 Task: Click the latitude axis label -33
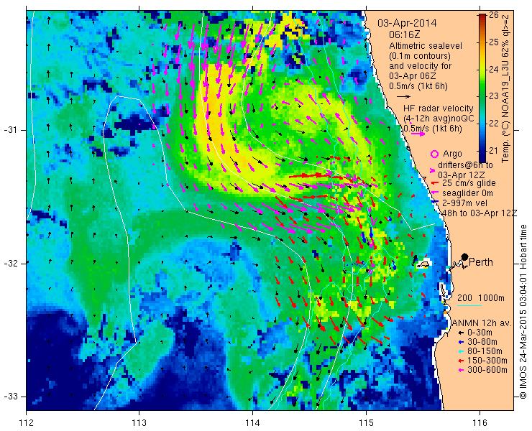click(10, 397)
